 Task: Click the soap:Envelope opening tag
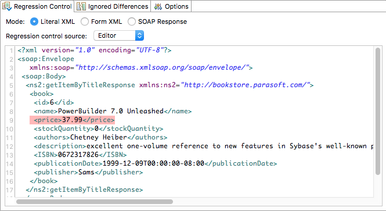[x=46, y=59]
